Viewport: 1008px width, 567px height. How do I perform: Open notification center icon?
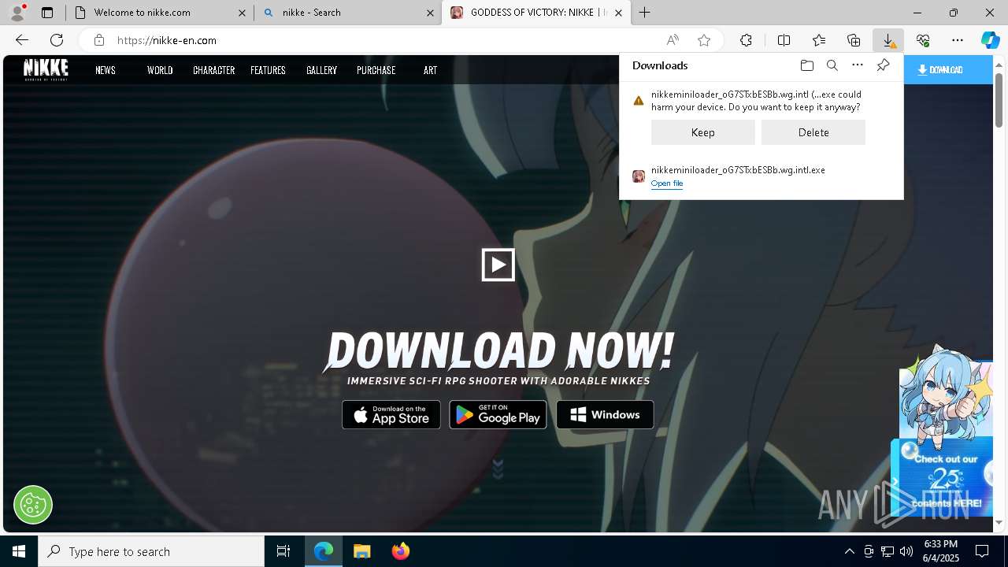(x=982, y=551)
